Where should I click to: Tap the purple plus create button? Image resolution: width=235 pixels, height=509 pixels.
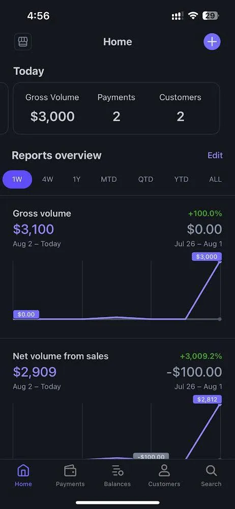212,42
